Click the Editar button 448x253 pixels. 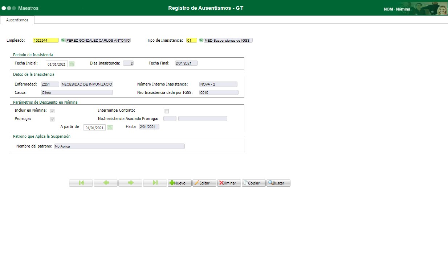[x=204, y=183]
